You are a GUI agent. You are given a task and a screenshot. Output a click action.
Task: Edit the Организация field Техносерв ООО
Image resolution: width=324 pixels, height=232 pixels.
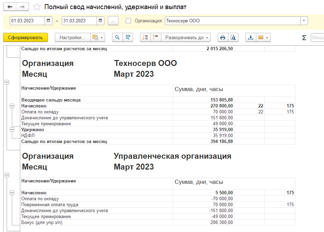click(233, 21)
